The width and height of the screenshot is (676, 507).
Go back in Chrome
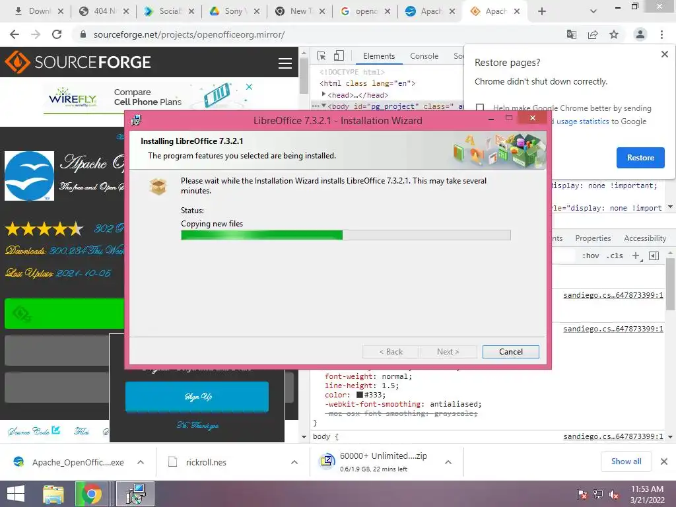coord(15,34)
